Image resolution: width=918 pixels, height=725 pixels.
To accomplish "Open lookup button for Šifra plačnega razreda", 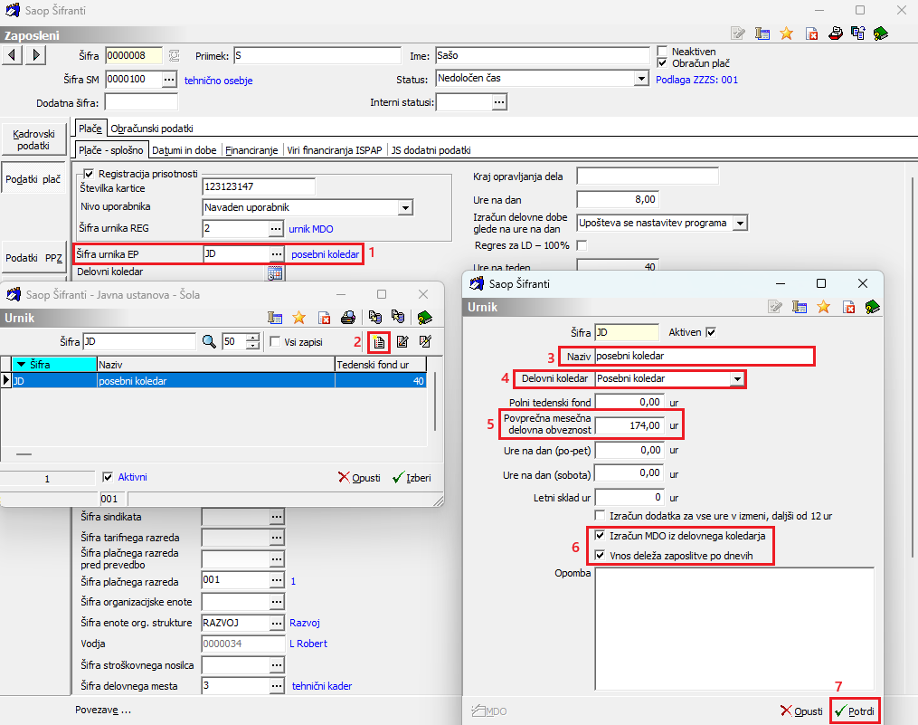I will [x=277, y=580].
